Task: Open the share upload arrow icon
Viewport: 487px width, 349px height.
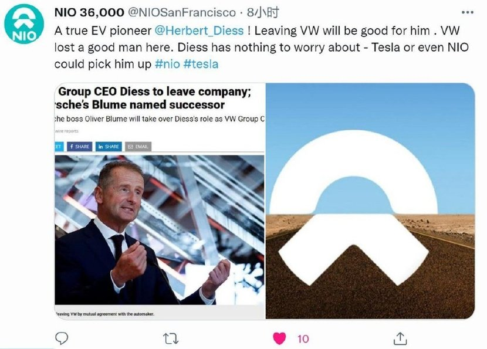Action: [x=400, y=338]
